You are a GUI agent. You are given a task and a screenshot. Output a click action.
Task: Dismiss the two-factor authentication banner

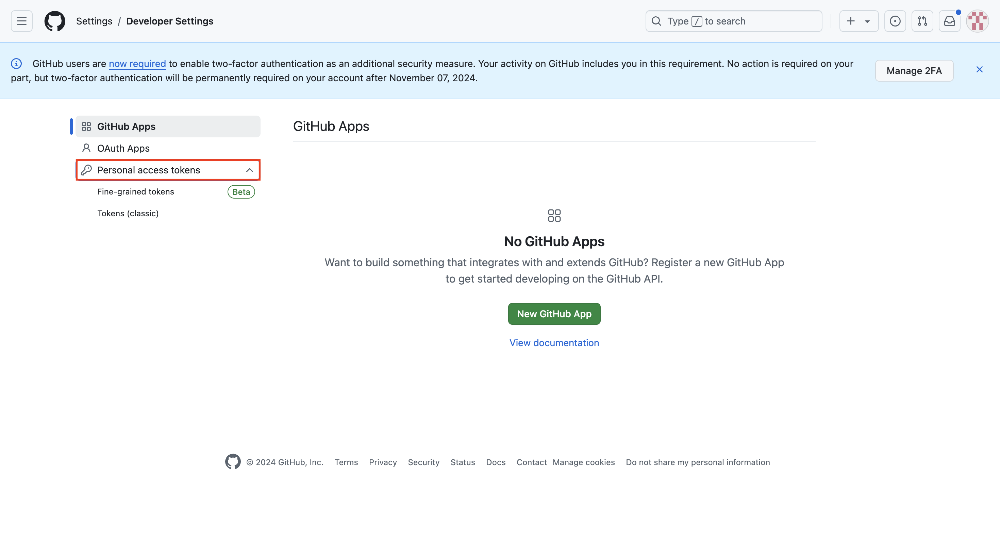(x=980, y=69)
